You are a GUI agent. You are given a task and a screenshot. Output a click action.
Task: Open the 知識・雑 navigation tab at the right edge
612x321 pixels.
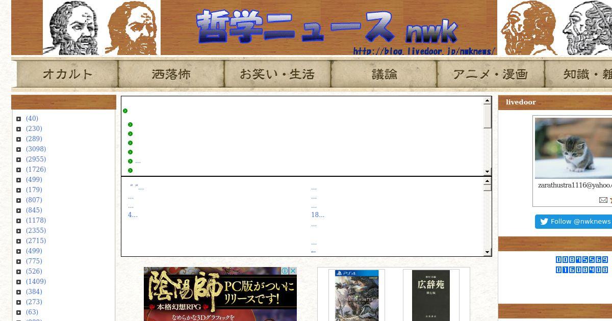pos(578,74)
